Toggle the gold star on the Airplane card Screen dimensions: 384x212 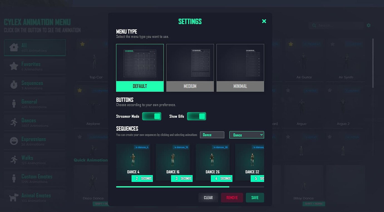(80, 90)
